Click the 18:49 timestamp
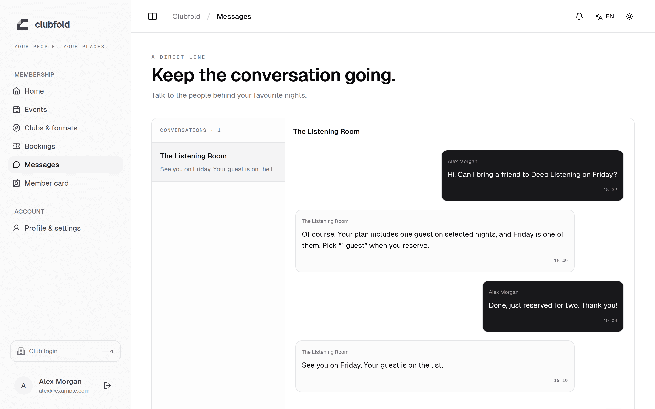Image resolution: width=655 pixels, height=409 pixels. [561, 261]
